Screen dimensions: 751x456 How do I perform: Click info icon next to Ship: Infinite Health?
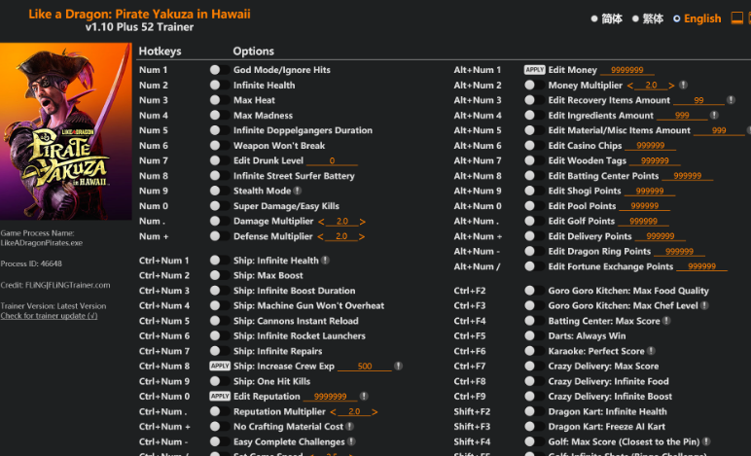325,261
